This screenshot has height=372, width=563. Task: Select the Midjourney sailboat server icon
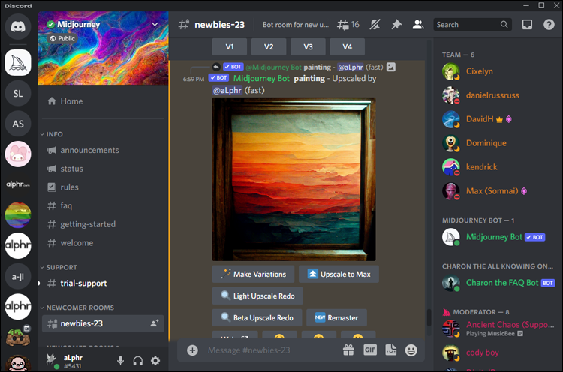coord(17,63)
